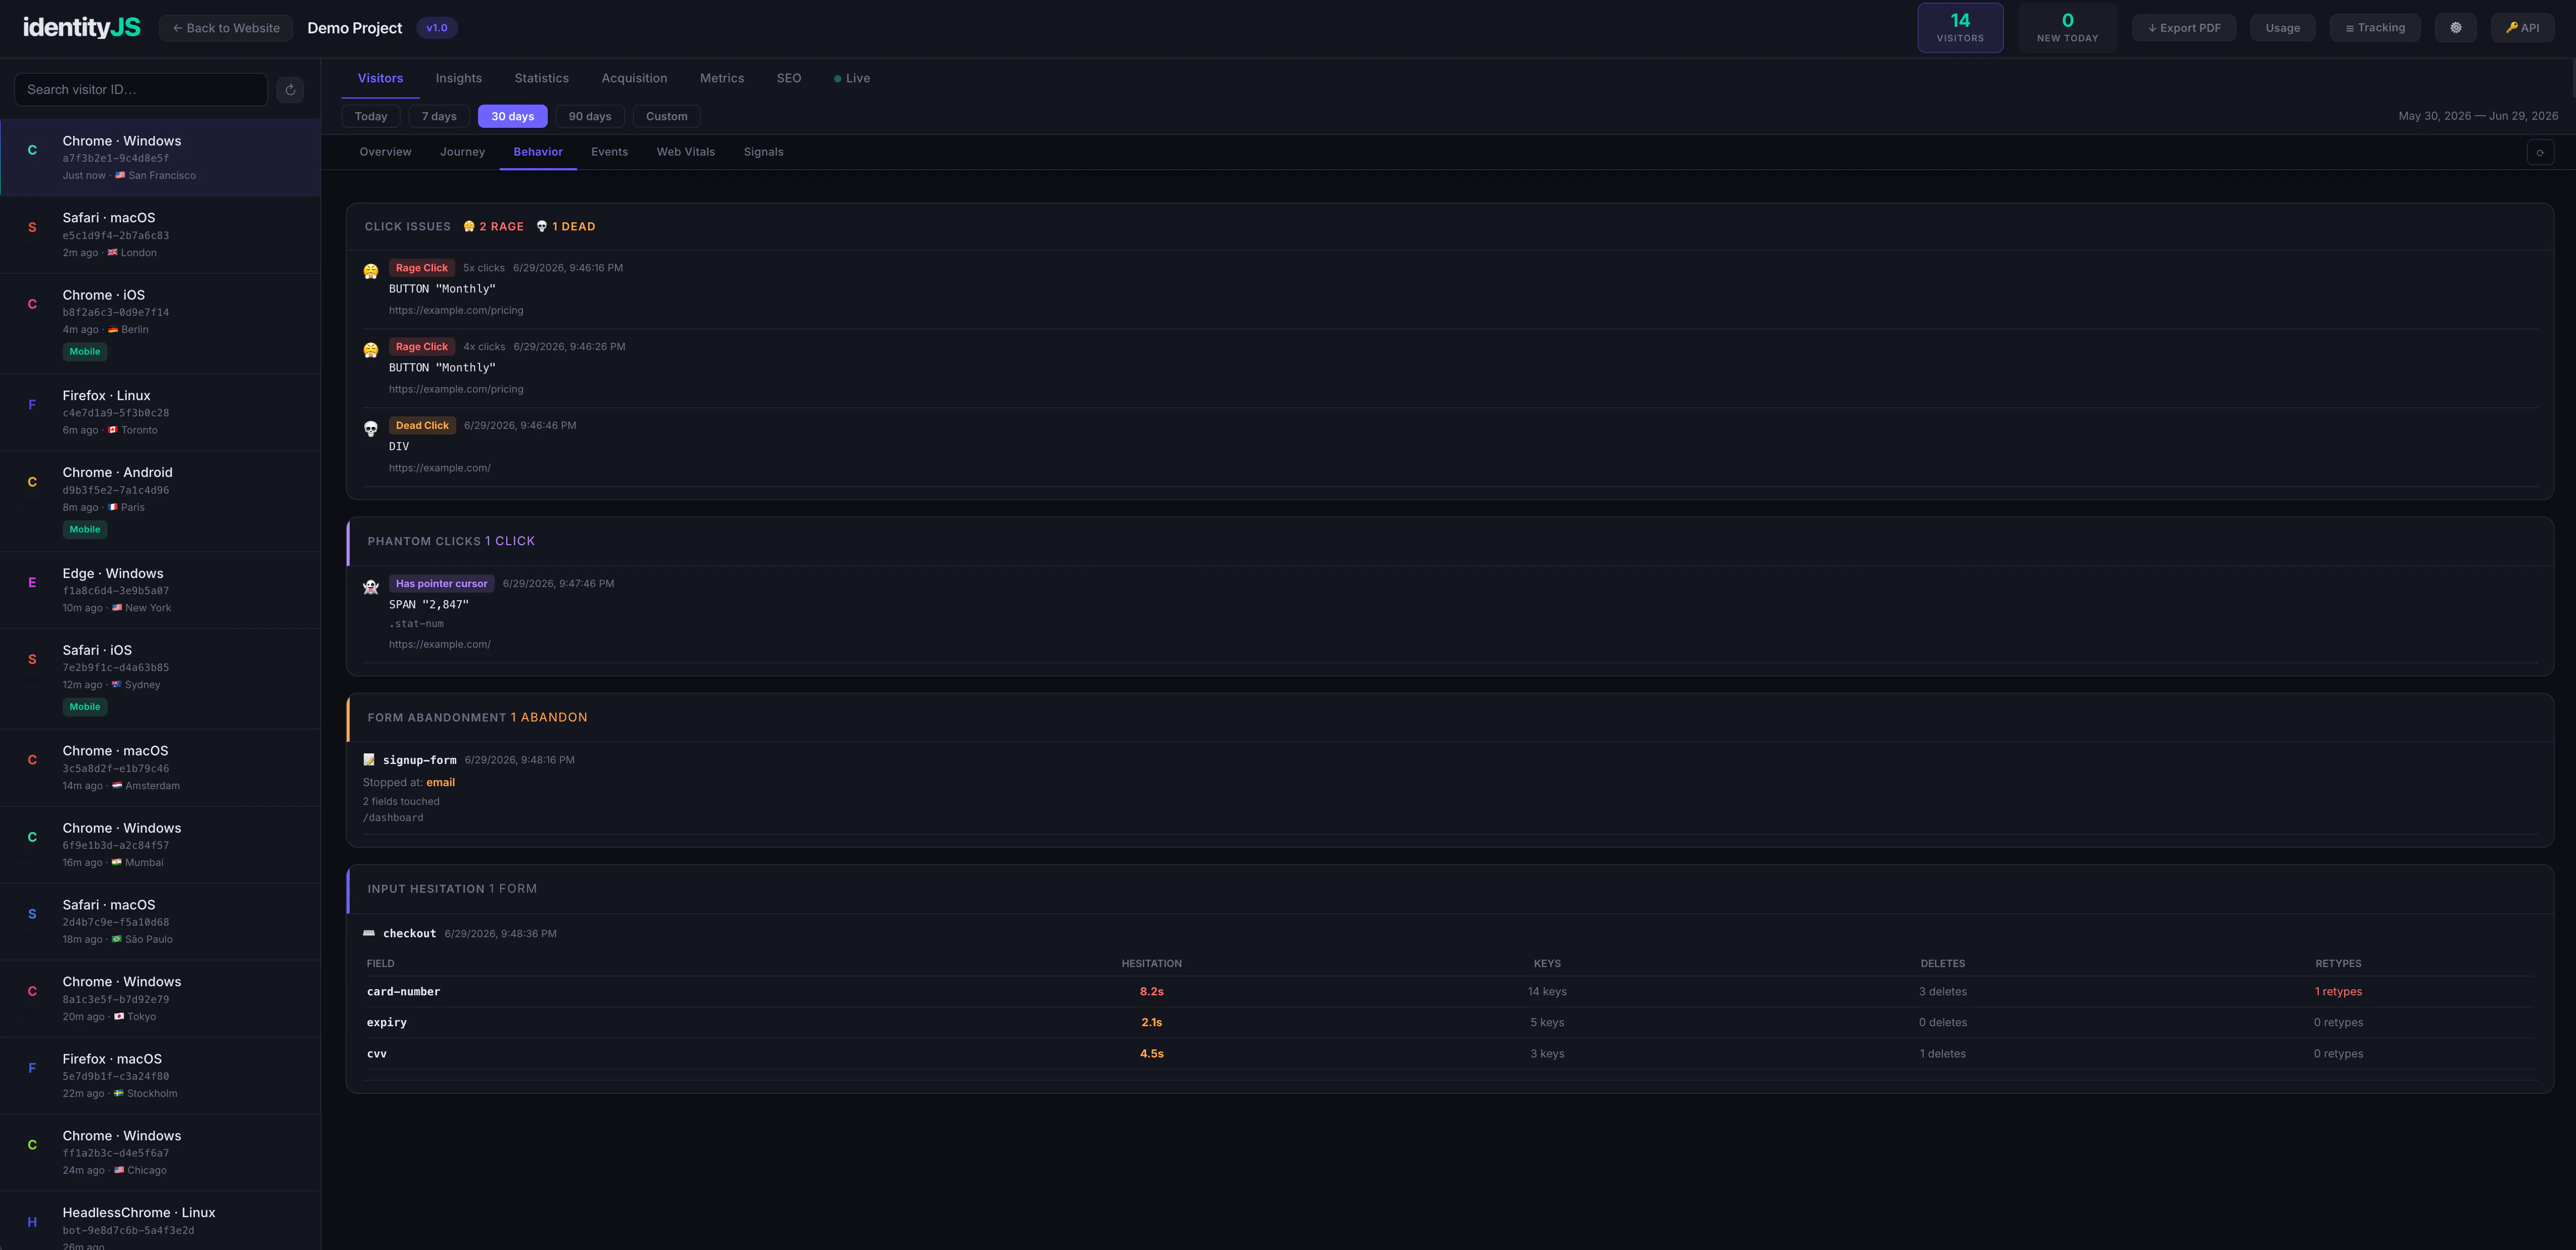Click the cvv field row label
This screenshot has height=1250, width=2576.
[377, 1054]
